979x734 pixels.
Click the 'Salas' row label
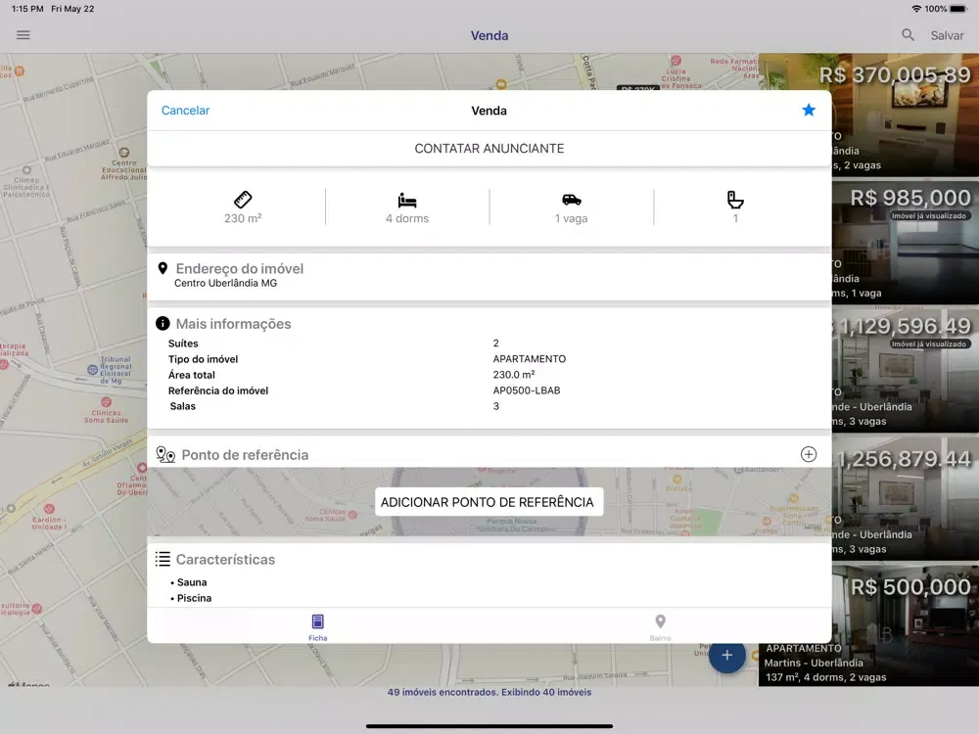tap(183, 406)
